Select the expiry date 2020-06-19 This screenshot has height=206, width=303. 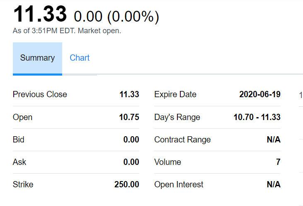coord(260,95)
